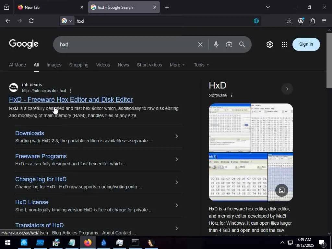Open the Freeware Programs sitelink
The width and height of the screenshot is (332, 249).
coord(41,156)
